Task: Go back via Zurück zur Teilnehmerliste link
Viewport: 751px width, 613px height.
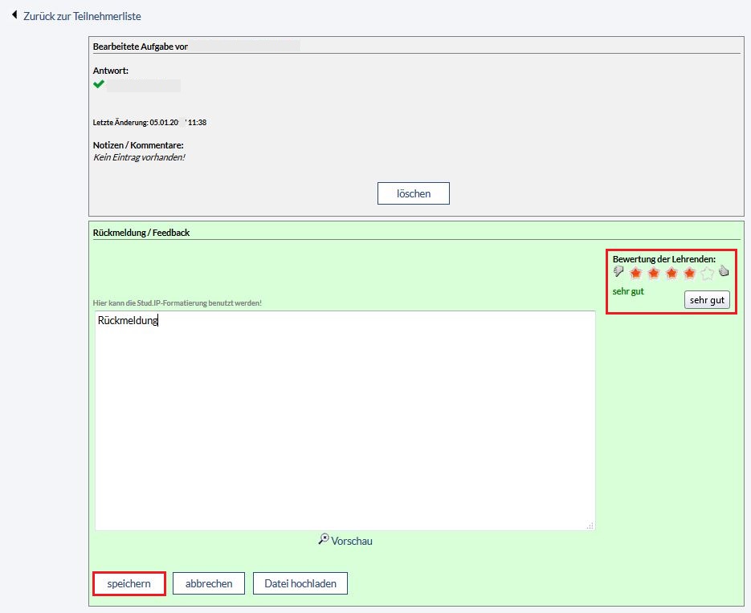Action: (82, 16)
